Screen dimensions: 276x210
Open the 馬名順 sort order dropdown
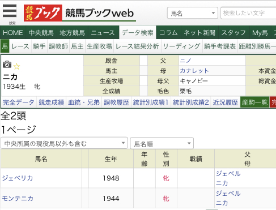(x=162, y=143)
